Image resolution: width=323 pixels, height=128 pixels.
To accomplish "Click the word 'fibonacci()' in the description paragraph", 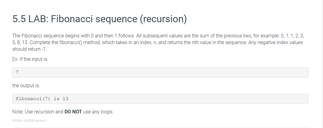I will point(71,43).
